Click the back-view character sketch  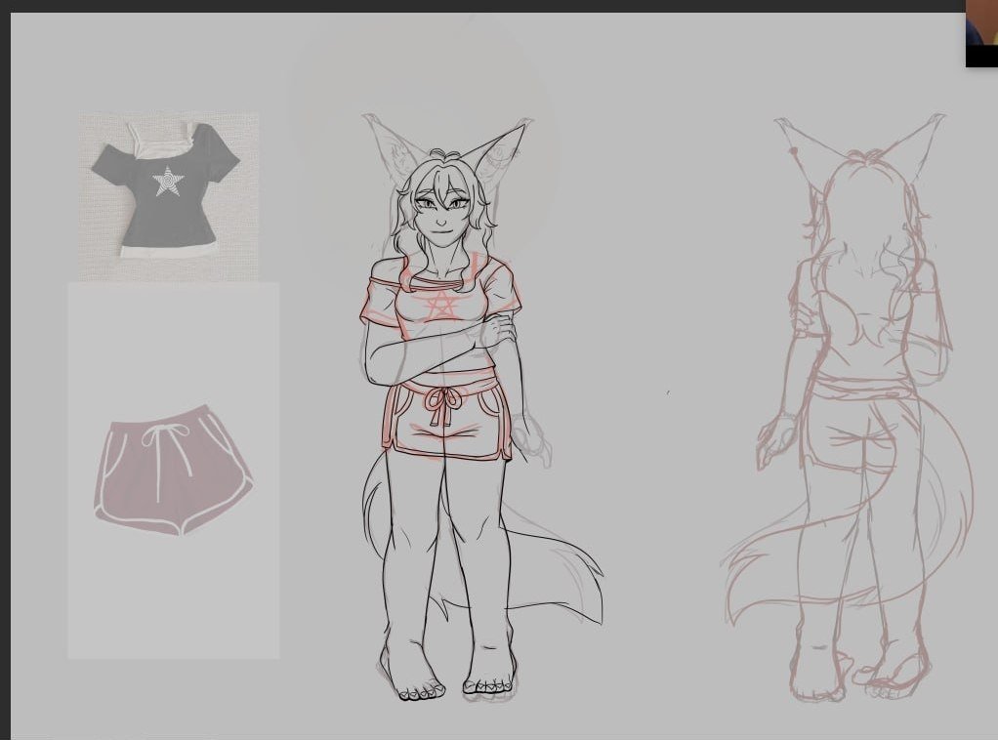click(849, 408)
